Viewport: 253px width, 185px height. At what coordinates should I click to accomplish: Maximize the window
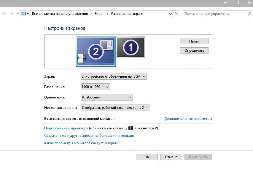pos(237,2)
